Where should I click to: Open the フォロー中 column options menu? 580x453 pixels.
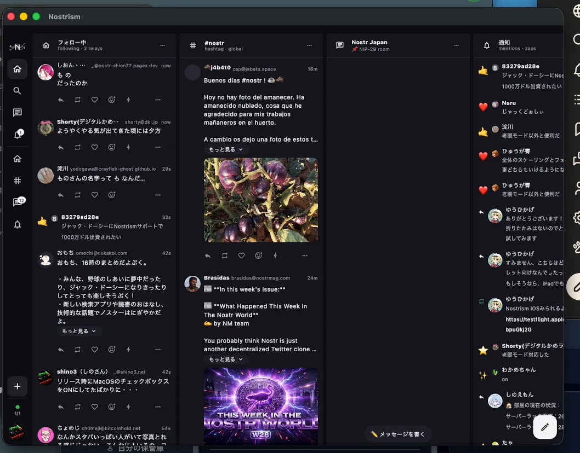(x=162, y=45)
